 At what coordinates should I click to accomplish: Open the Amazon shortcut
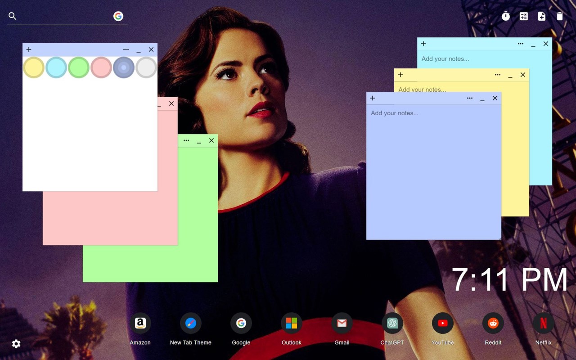pos(140,323)
